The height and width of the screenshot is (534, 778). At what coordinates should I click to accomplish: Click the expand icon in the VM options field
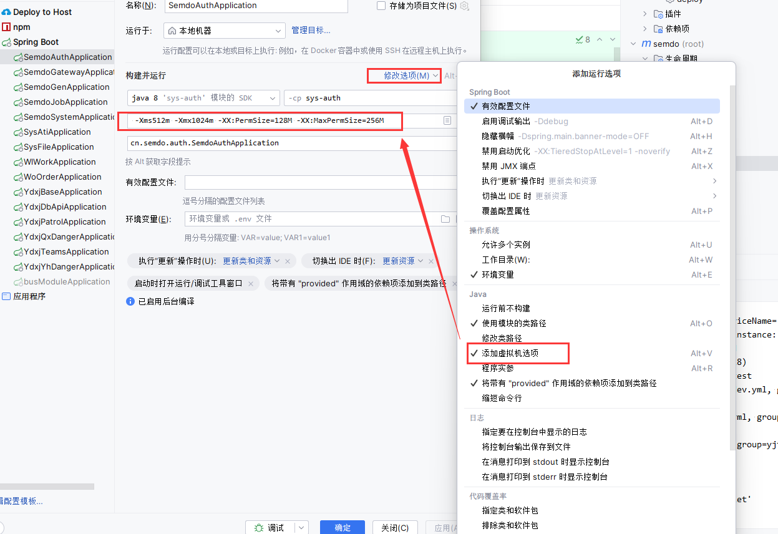(447, 120)
